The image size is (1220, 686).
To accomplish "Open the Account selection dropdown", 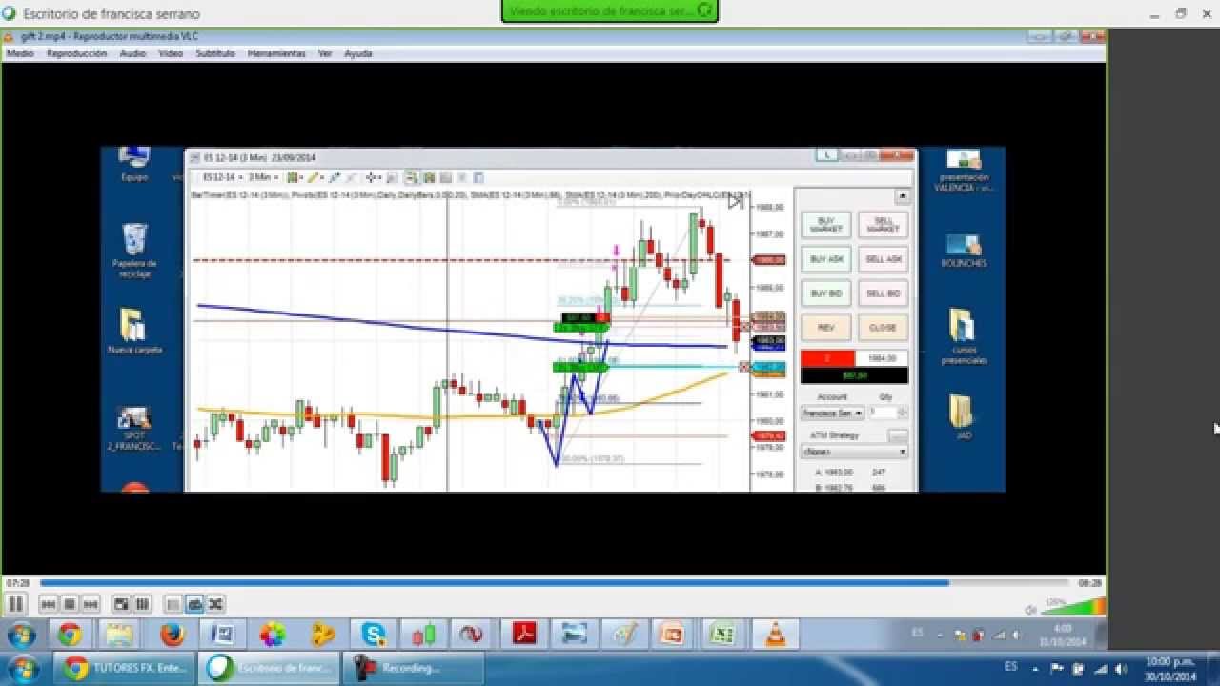I will point(832,413).
